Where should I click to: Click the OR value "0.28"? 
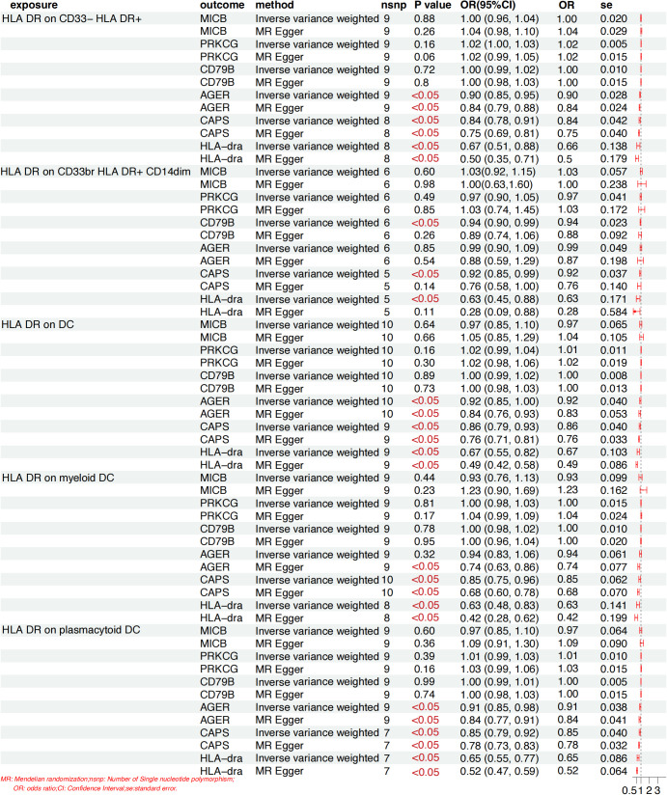pos(568,312)
